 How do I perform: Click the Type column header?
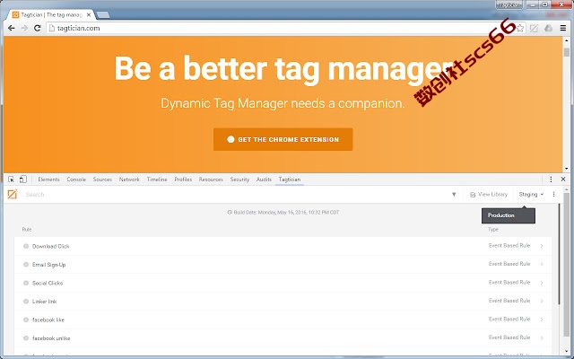493,230
